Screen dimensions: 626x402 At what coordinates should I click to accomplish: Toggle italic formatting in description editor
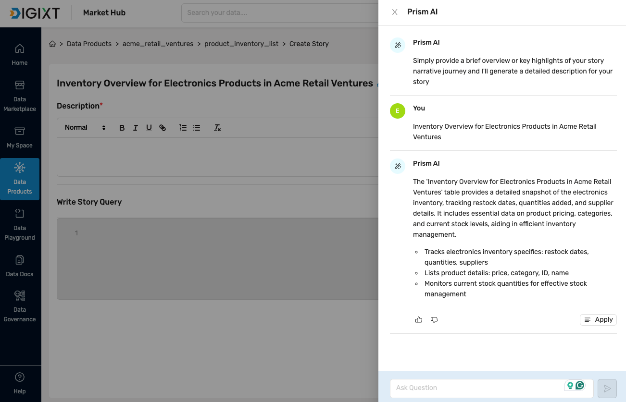point(136,128)
